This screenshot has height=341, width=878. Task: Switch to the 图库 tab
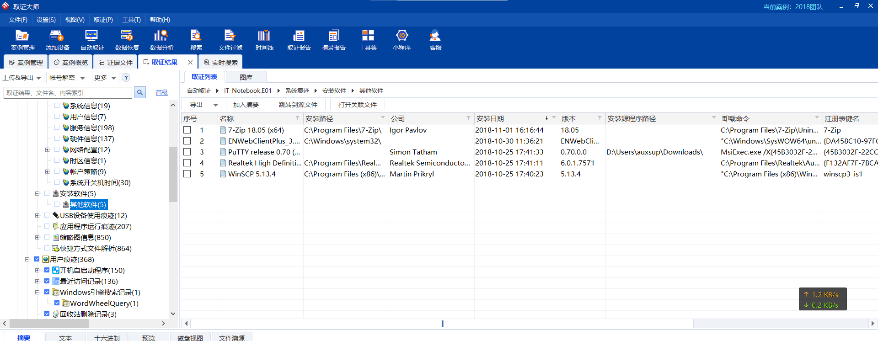click(246, 77)
